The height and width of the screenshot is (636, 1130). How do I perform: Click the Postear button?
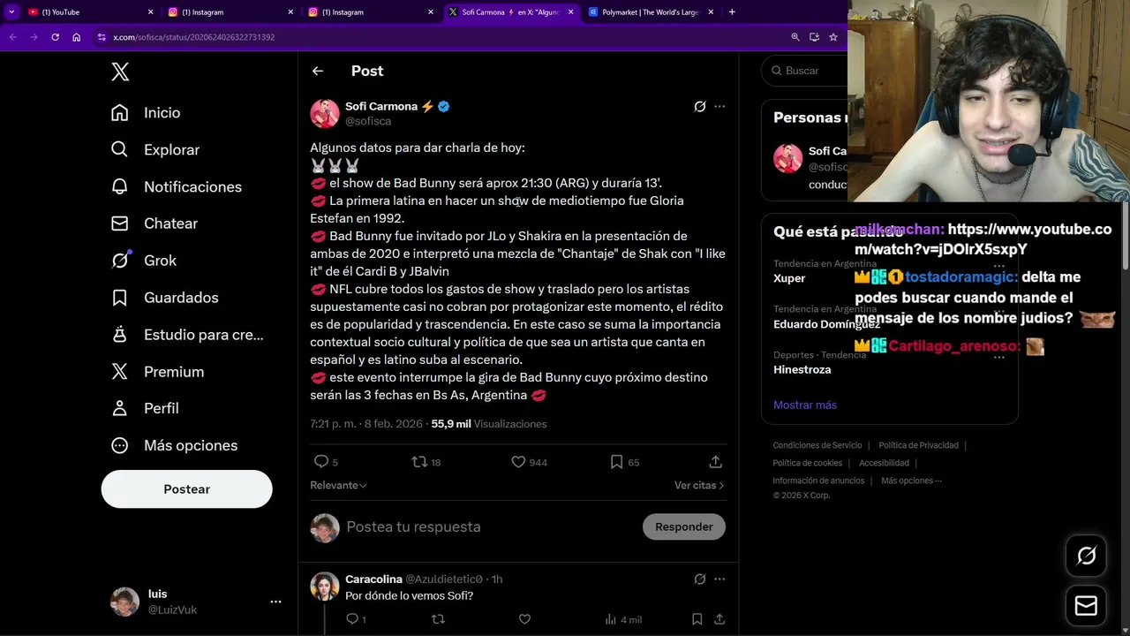point(186,489)
